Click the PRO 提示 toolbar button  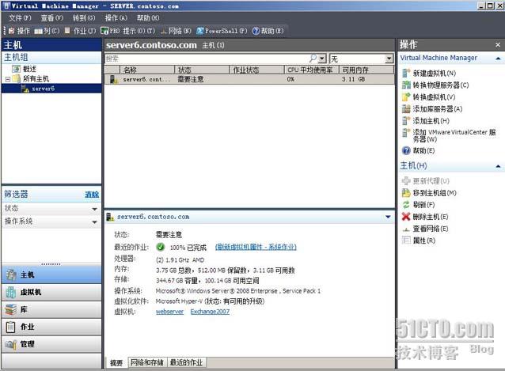(x=128, y=31)
